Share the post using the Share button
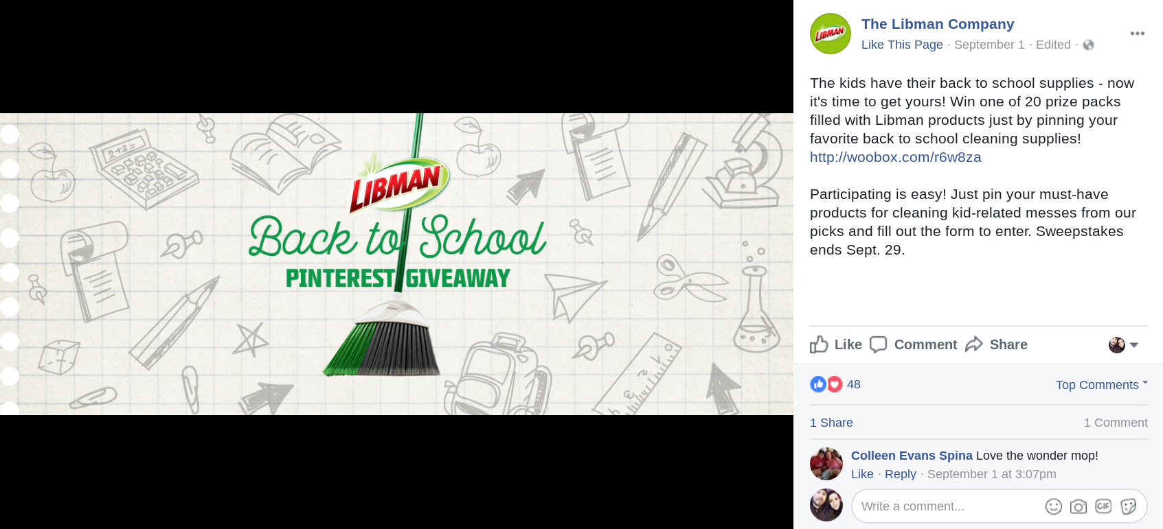The image size is (1163, 529). pyautogui.click(x=996, y=344)
